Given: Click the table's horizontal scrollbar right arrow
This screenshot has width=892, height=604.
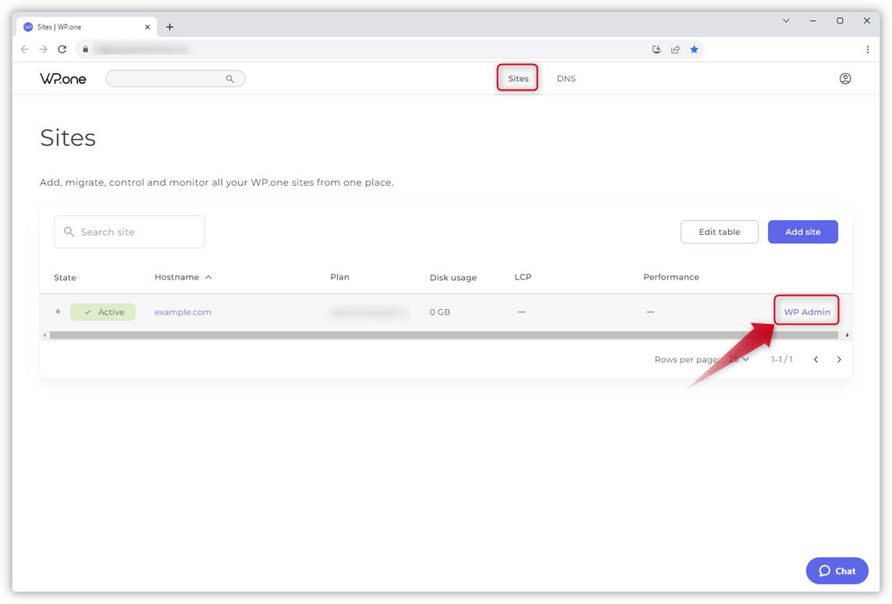Looking at the screenshot, I should [846, 335].
